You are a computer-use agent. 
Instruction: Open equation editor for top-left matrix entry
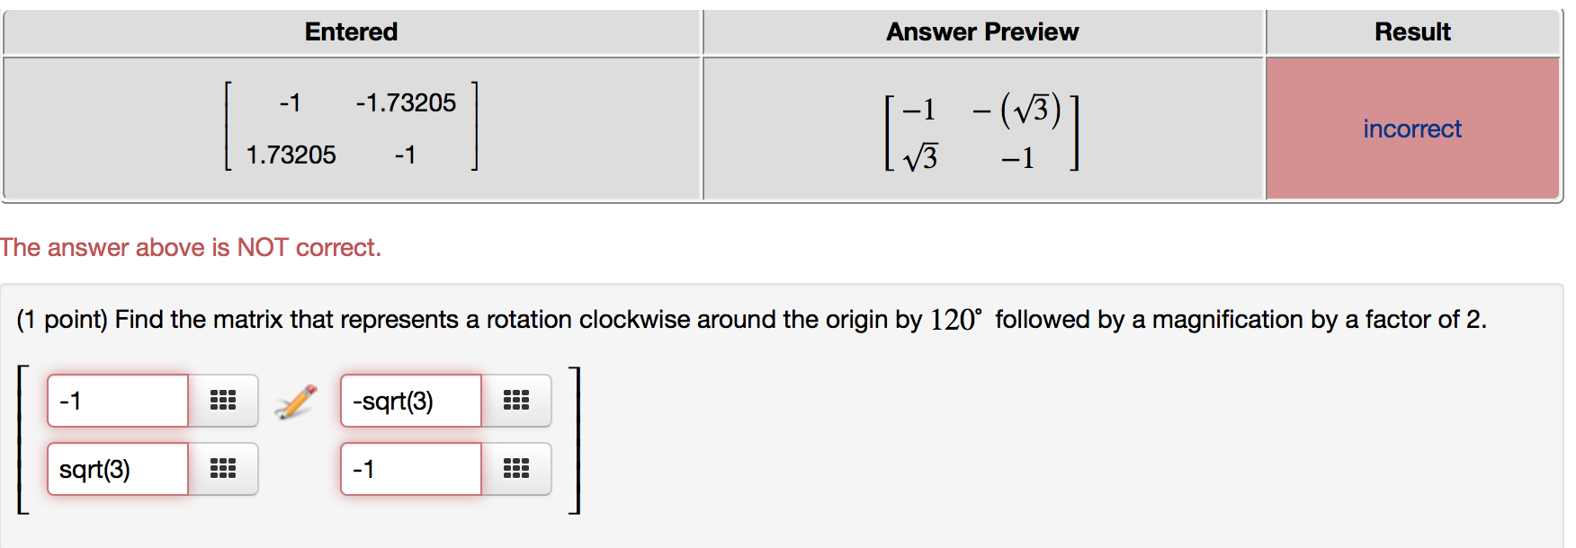223,401
